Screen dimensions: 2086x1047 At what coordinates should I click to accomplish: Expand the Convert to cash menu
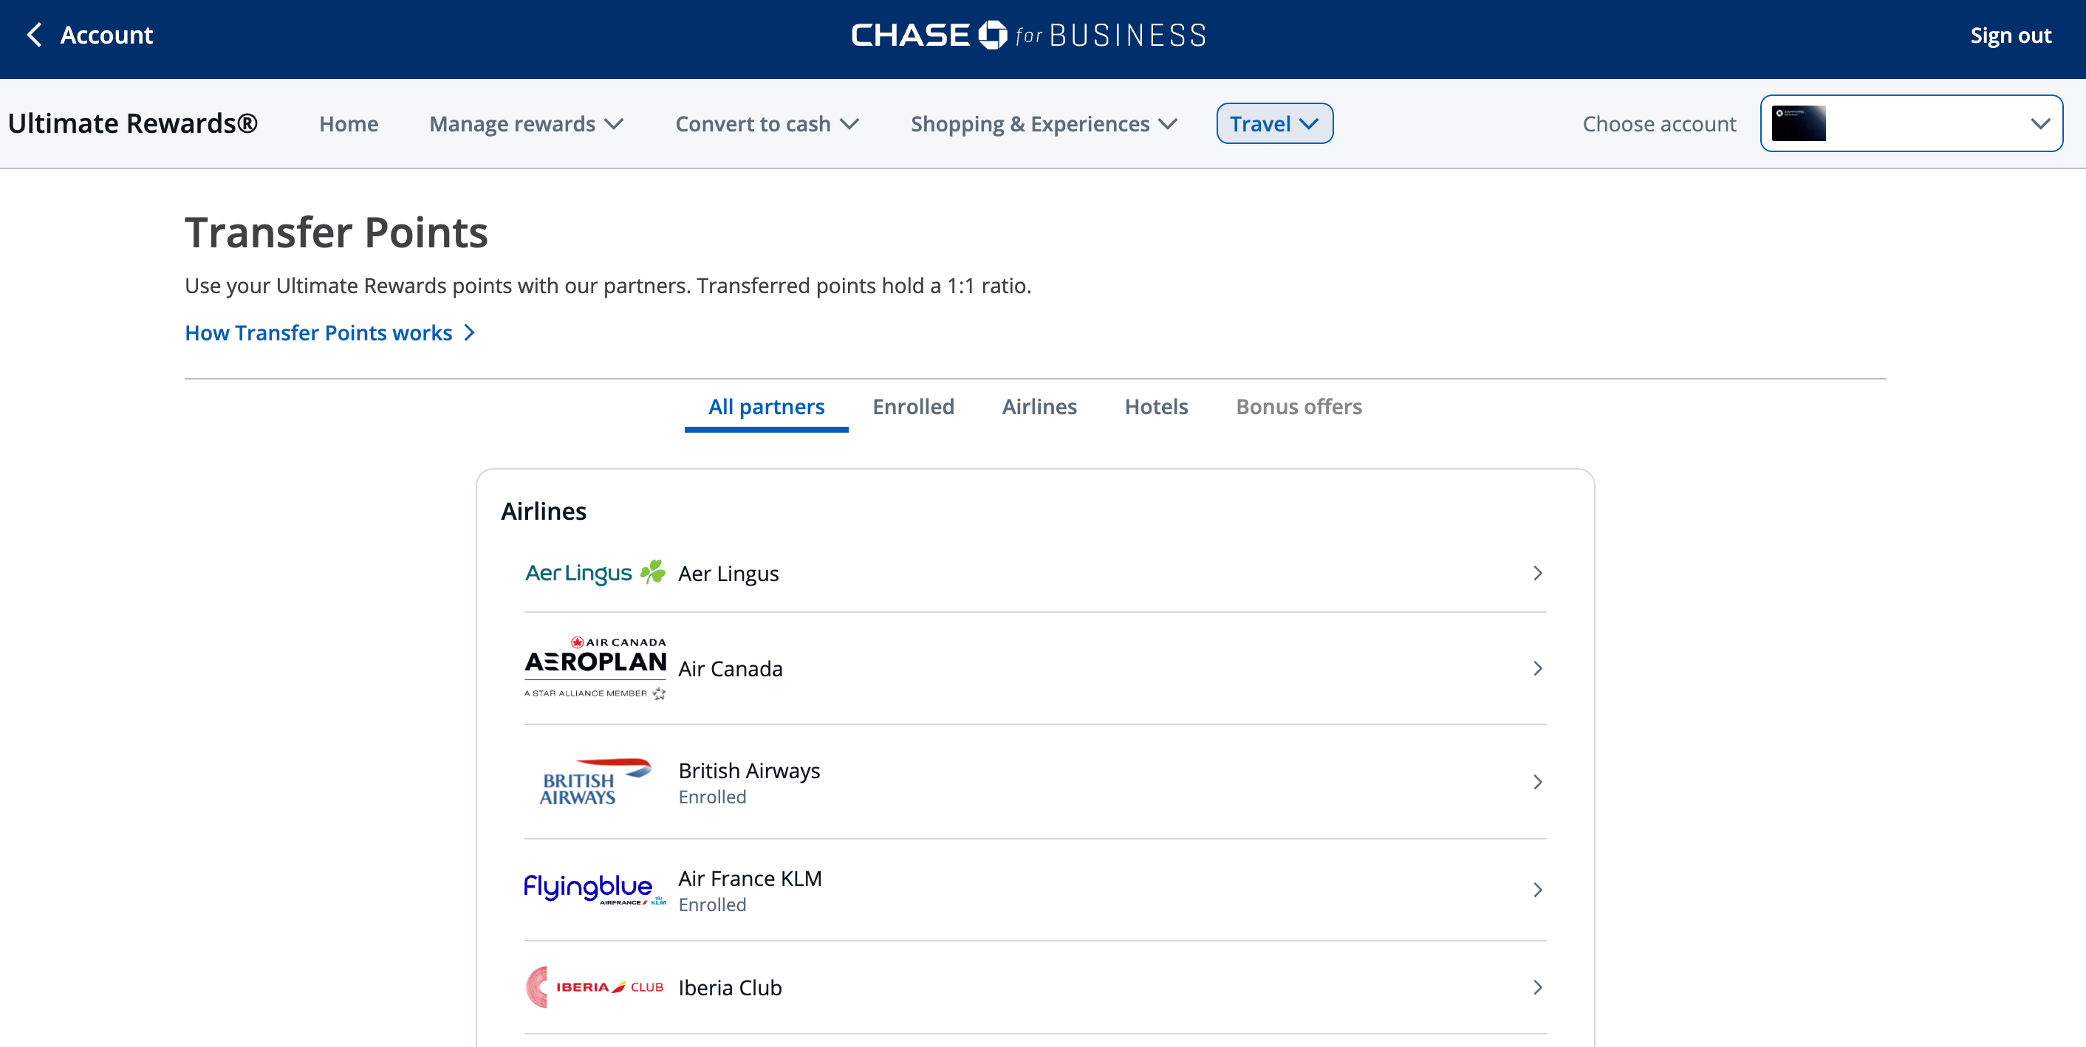click(766, 123)
